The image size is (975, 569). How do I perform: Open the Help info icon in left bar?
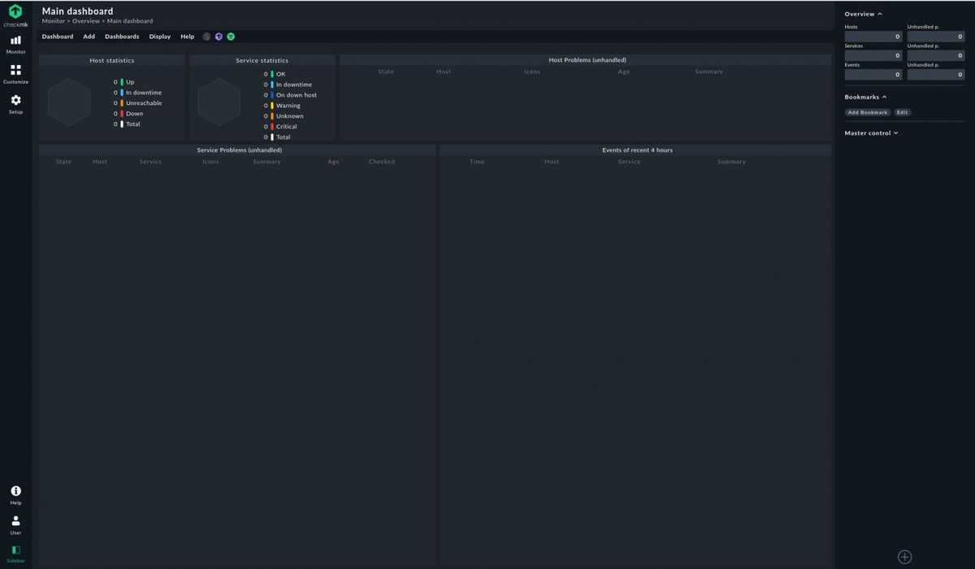point(15,494)
